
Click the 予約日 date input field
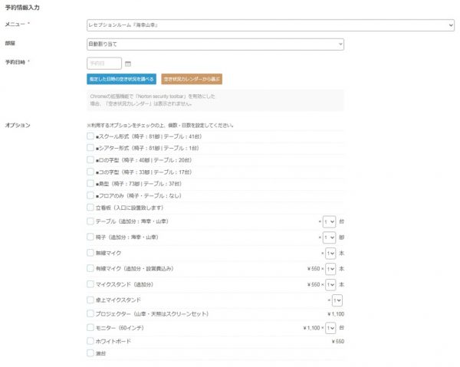pyautogui.click(x=104, y=64)
